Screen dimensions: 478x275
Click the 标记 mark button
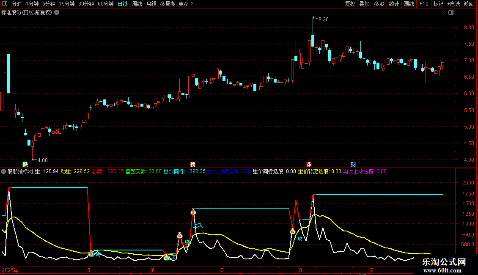pyautogui.click(x=438, y=4)
